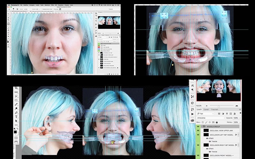This screenshot has height=159, width=255.
Task: Hide Traccia effect under OCCLUSION RIGHT 90° MODEL
Action: tap(210, 152)
